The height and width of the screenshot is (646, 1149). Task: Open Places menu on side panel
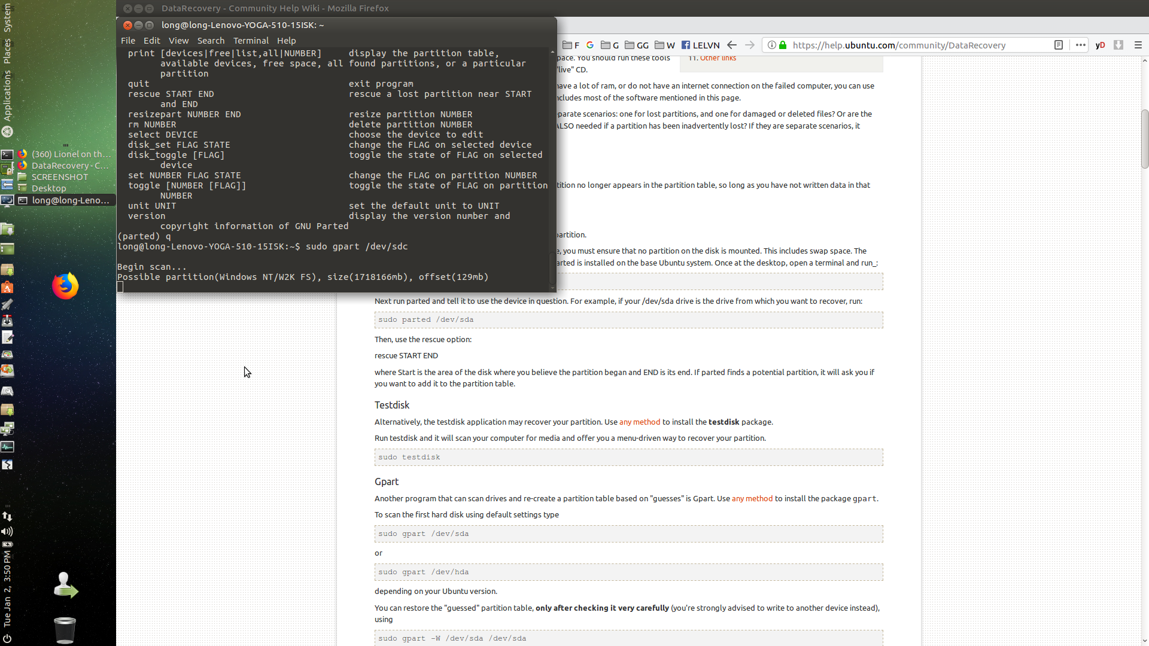point(7,51)
